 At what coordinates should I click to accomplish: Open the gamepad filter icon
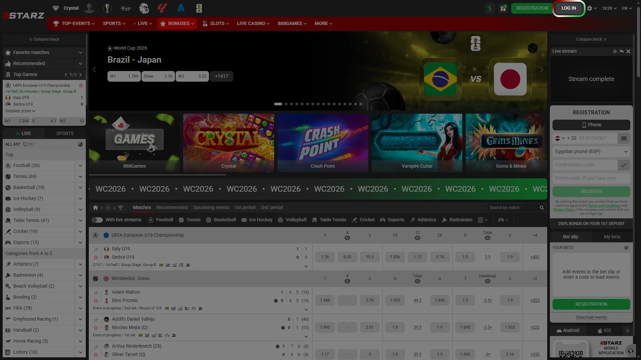click(503, 220)
